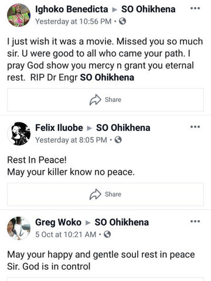
Task: Open three-dot menu on Felix Iluobe's post
Action: [x=195, y=126]
